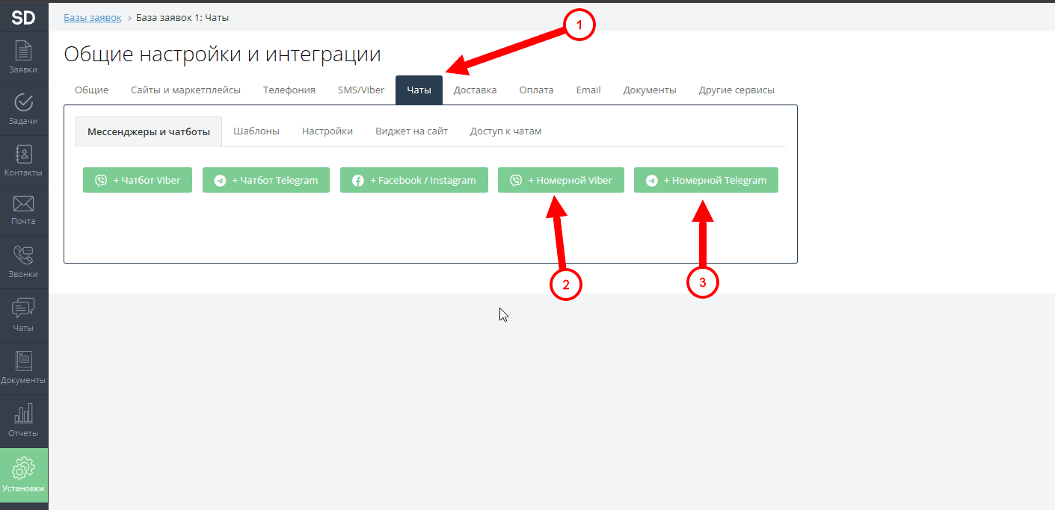Select the Доступ к чатам sub-tab
This screenshot has height=510, width=1055.
pos(506,131)
